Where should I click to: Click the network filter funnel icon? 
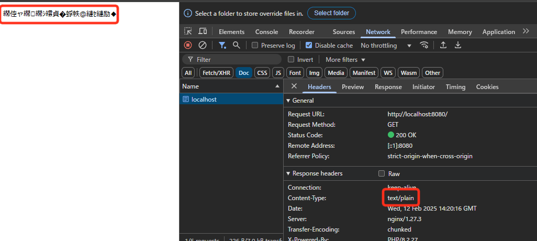(x=222, y=46)
